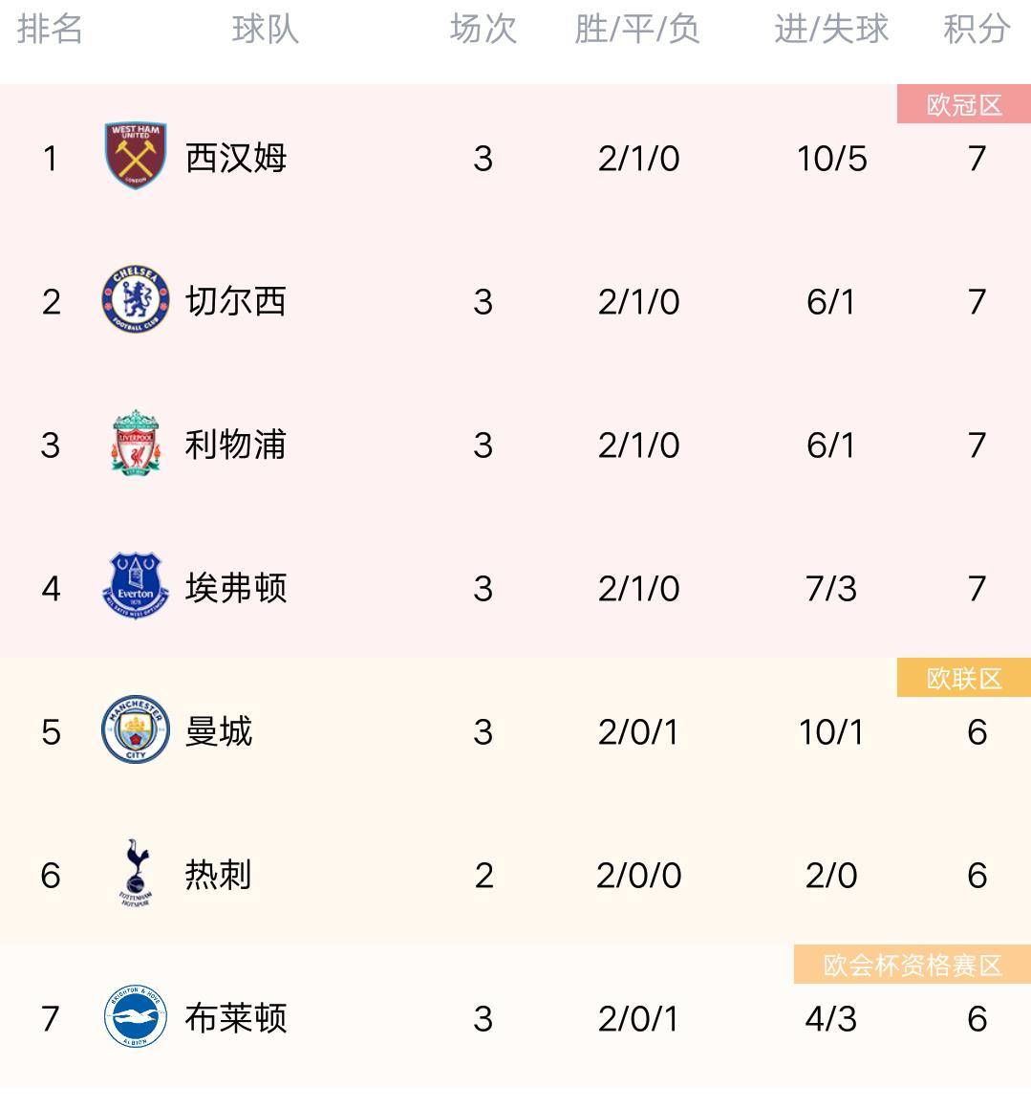The height and width of the screenshot is (1108, 1031).
Task: Click the 胜/平/负 column header
Action: pos(637,29)
